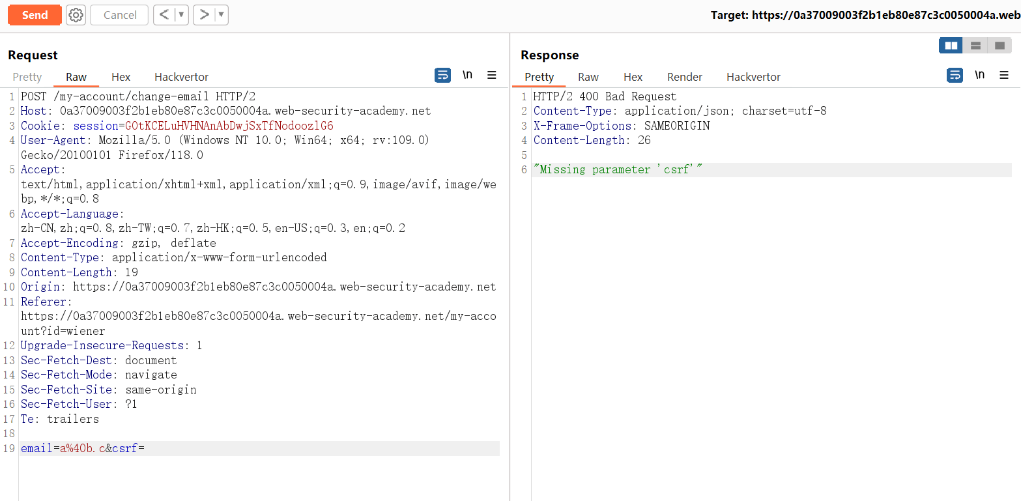1021x501 pixels.
Task: Switch to top-bottom stacked layout
Action: click(975, 46)
